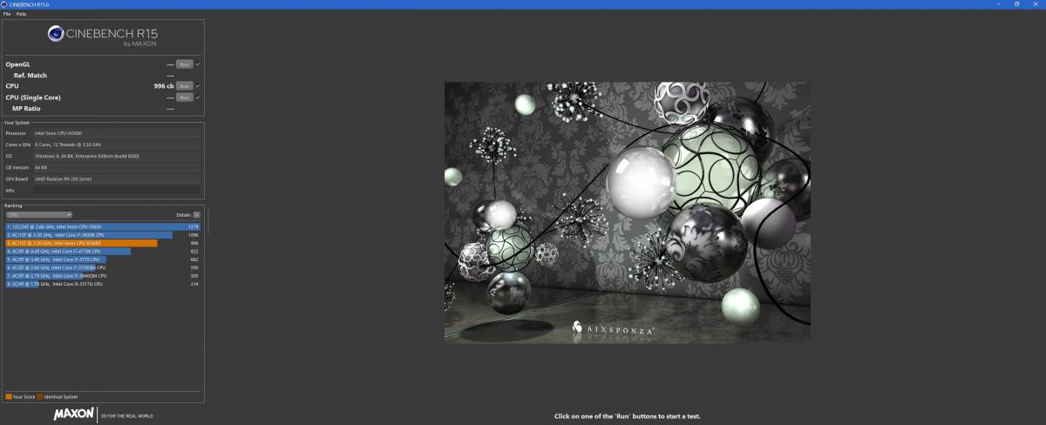1046x425 pixels.
Task: Open the File menu
Action: (x=7, y=14)
